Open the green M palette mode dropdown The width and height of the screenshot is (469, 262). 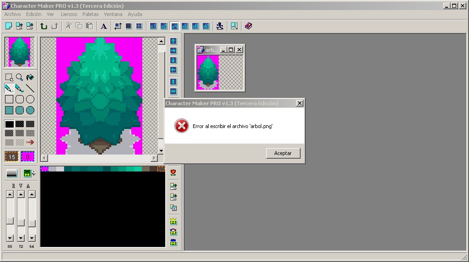[x=29, y=173]
